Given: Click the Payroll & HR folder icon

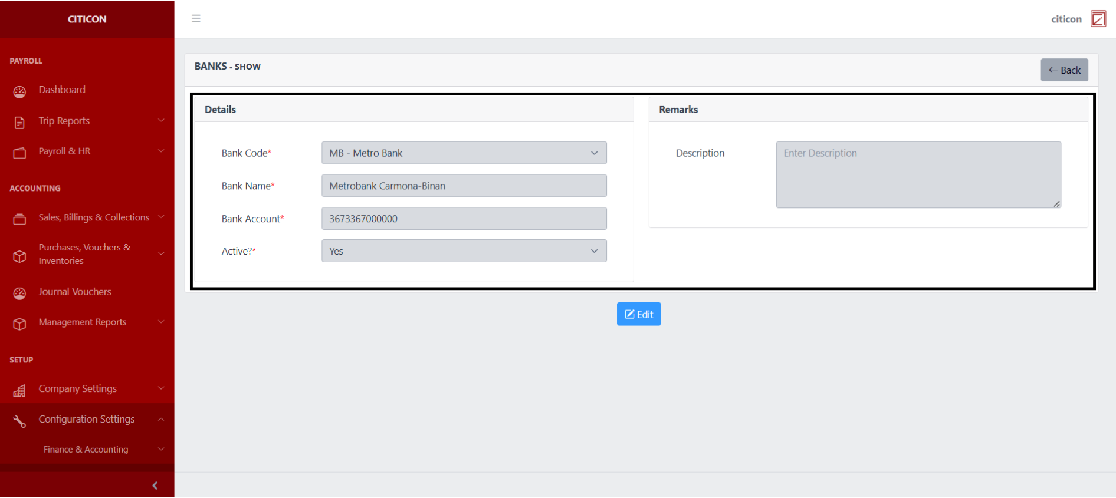Looking at the screenshot, I should 19,153.
